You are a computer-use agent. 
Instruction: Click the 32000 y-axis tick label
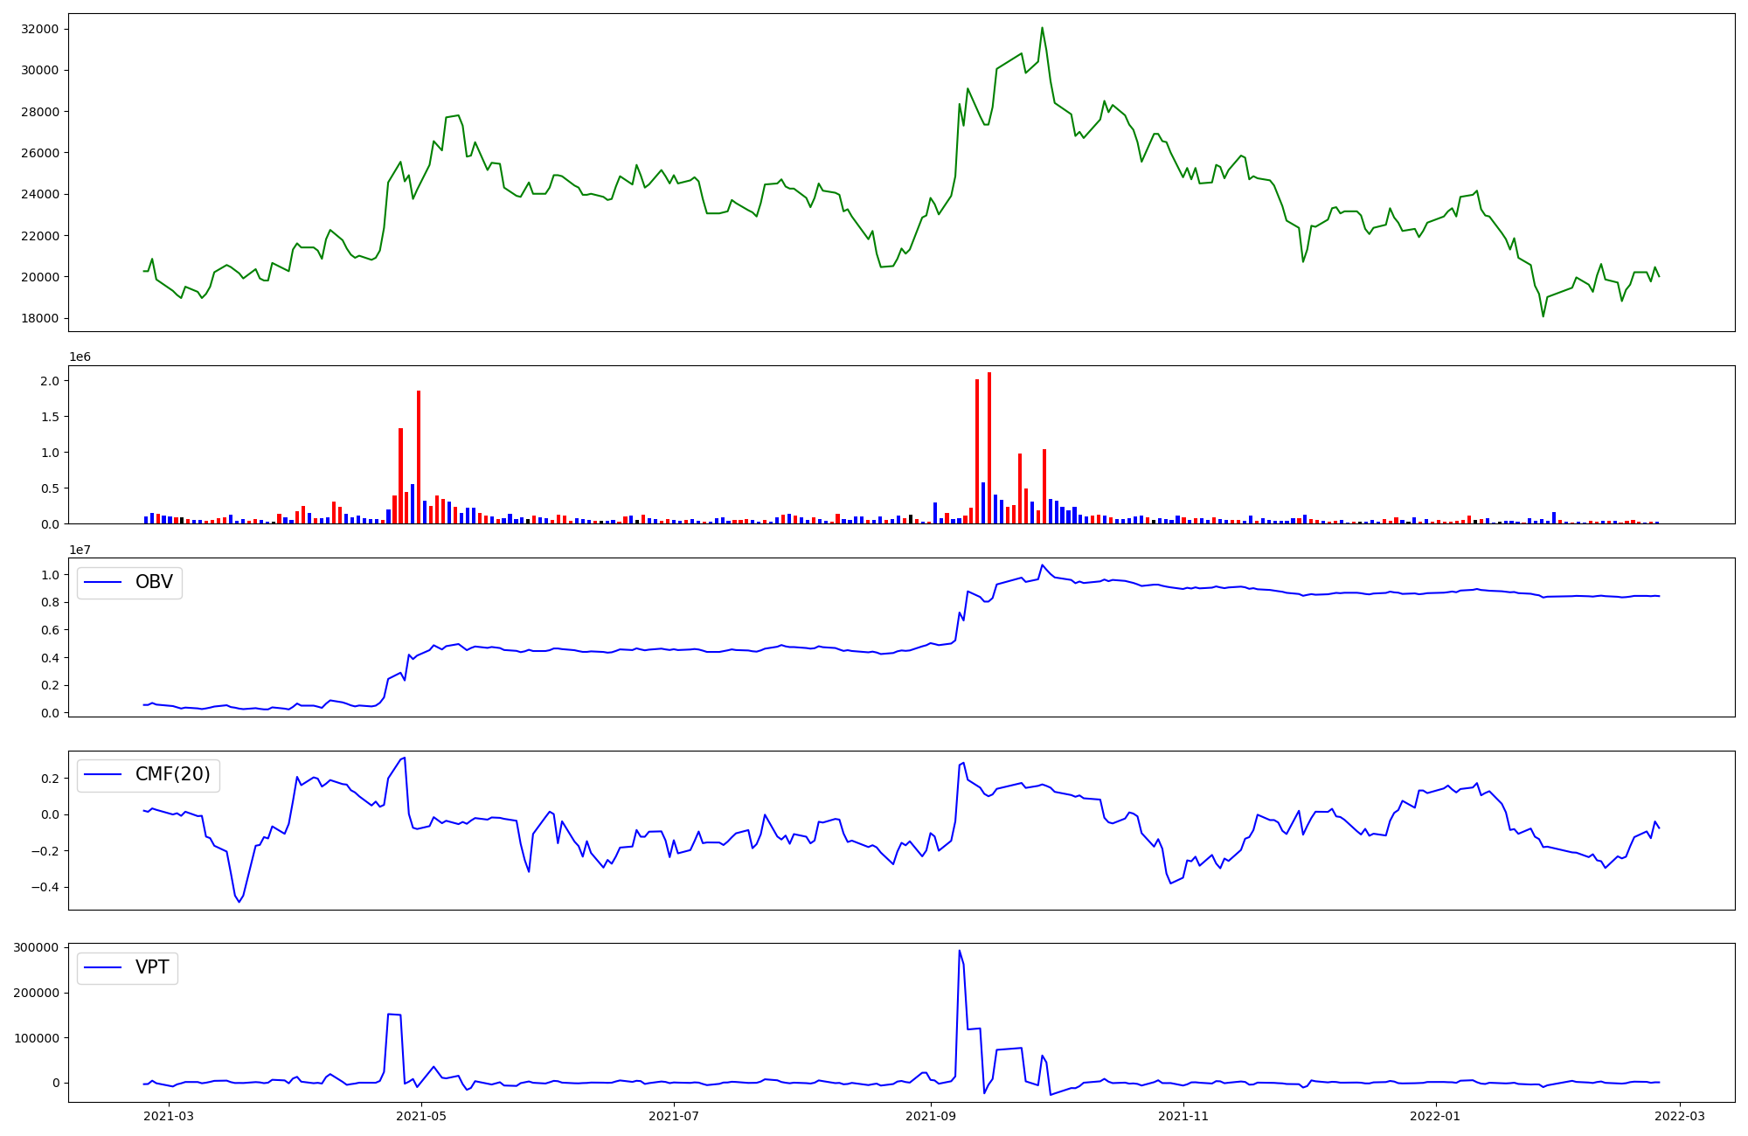pyautogui.click(x=39, y=29)
